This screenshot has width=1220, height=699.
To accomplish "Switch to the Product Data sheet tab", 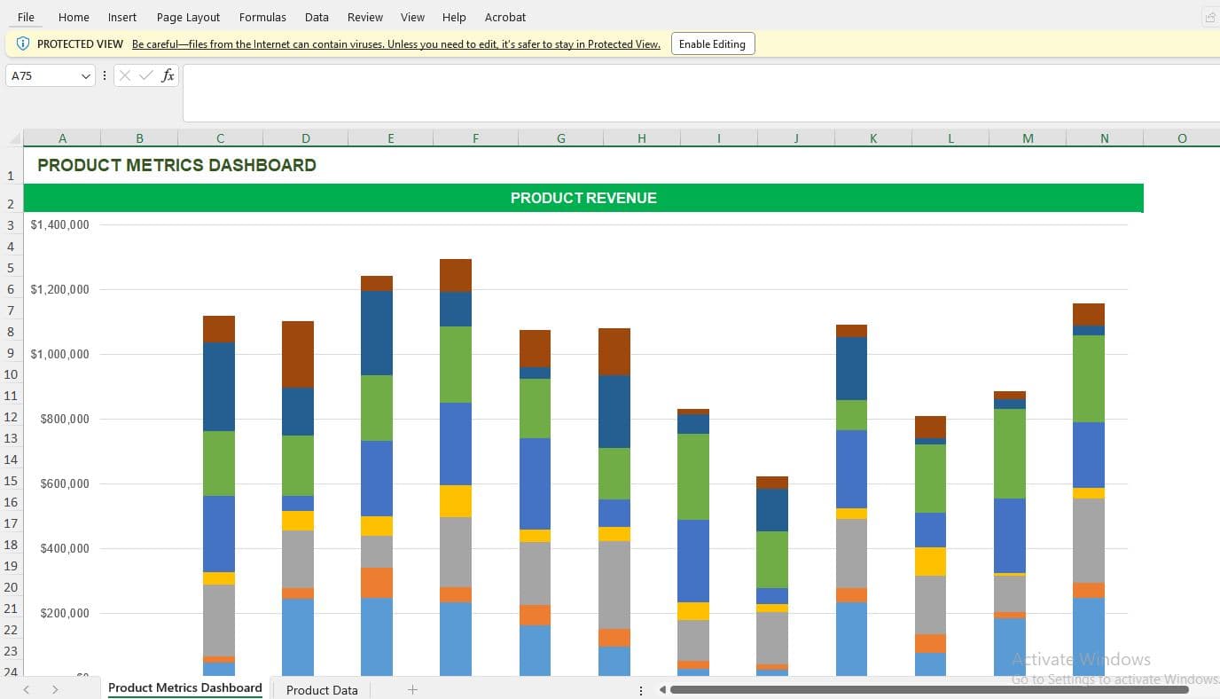I will tap(322, 689).
